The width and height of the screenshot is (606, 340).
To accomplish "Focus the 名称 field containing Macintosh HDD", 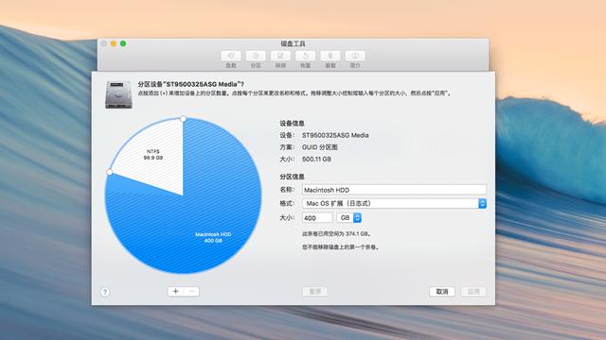I will 394,190.
